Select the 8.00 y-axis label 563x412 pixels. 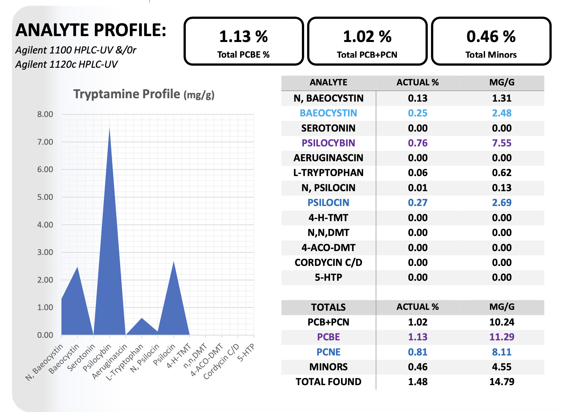pyautogui.click(x=45, y=114)
